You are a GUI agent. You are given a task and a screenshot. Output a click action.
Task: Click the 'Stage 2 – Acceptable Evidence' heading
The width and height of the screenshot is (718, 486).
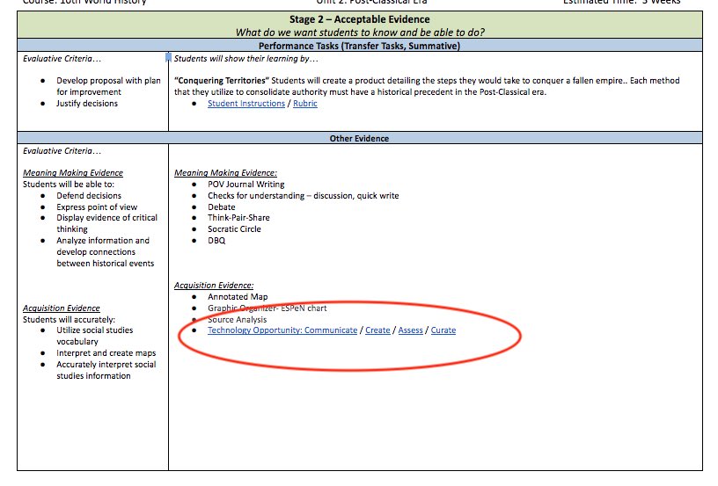click(x=360, y=19)
